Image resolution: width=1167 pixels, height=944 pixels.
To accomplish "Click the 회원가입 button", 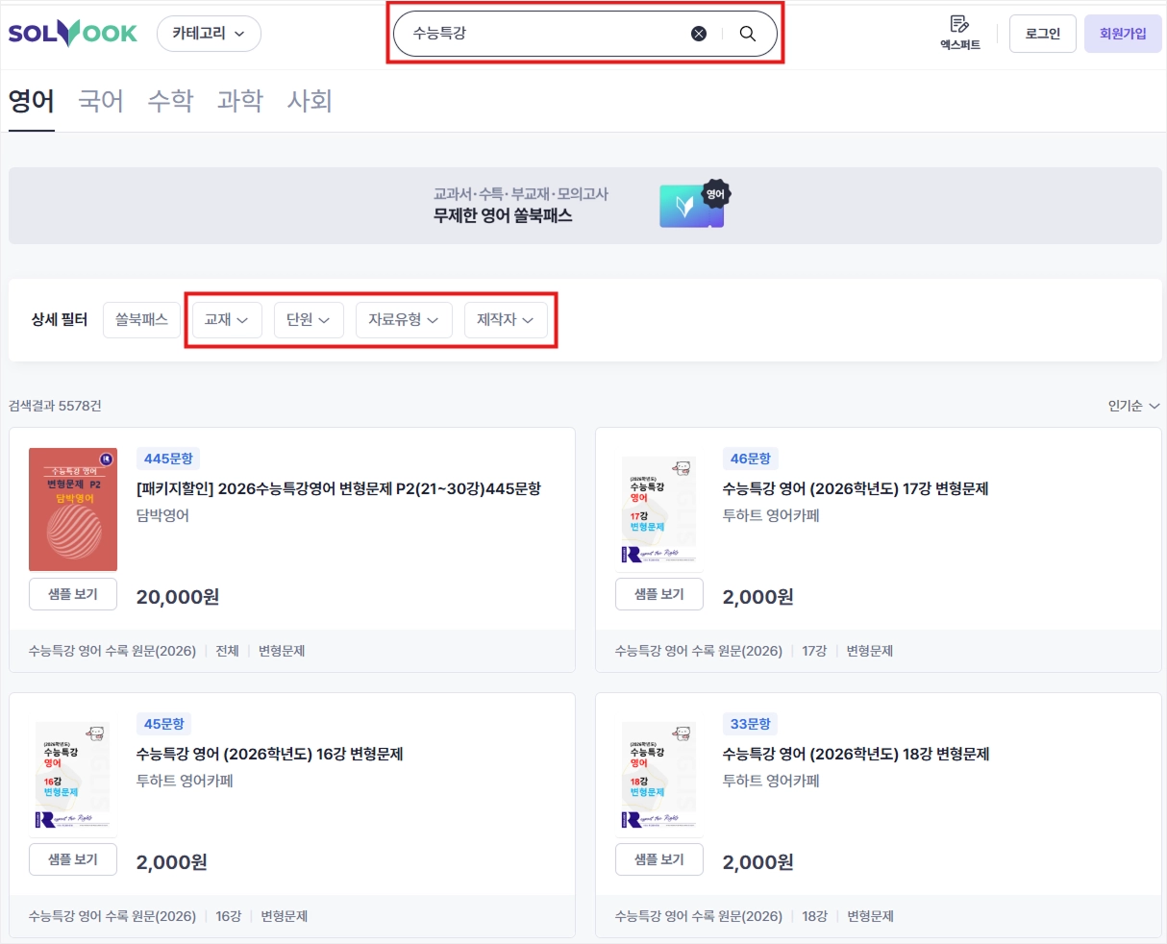I will (x=1123, y=34).
